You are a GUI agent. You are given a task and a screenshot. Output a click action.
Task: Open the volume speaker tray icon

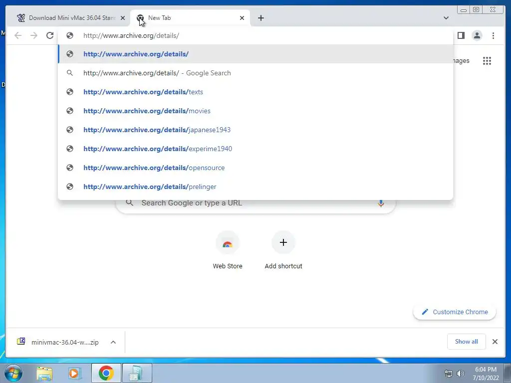(x=461, y=374)
